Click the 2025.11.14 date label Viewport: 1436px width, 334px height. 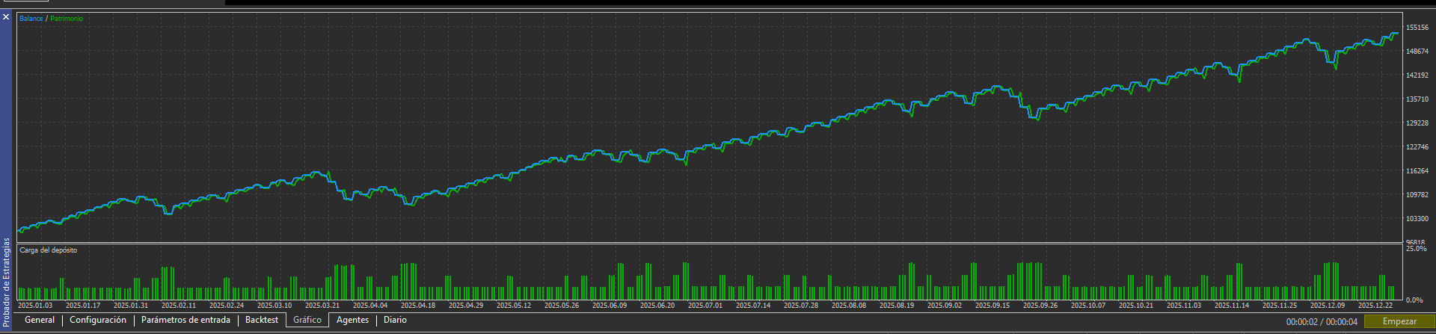coord(1232,306)
